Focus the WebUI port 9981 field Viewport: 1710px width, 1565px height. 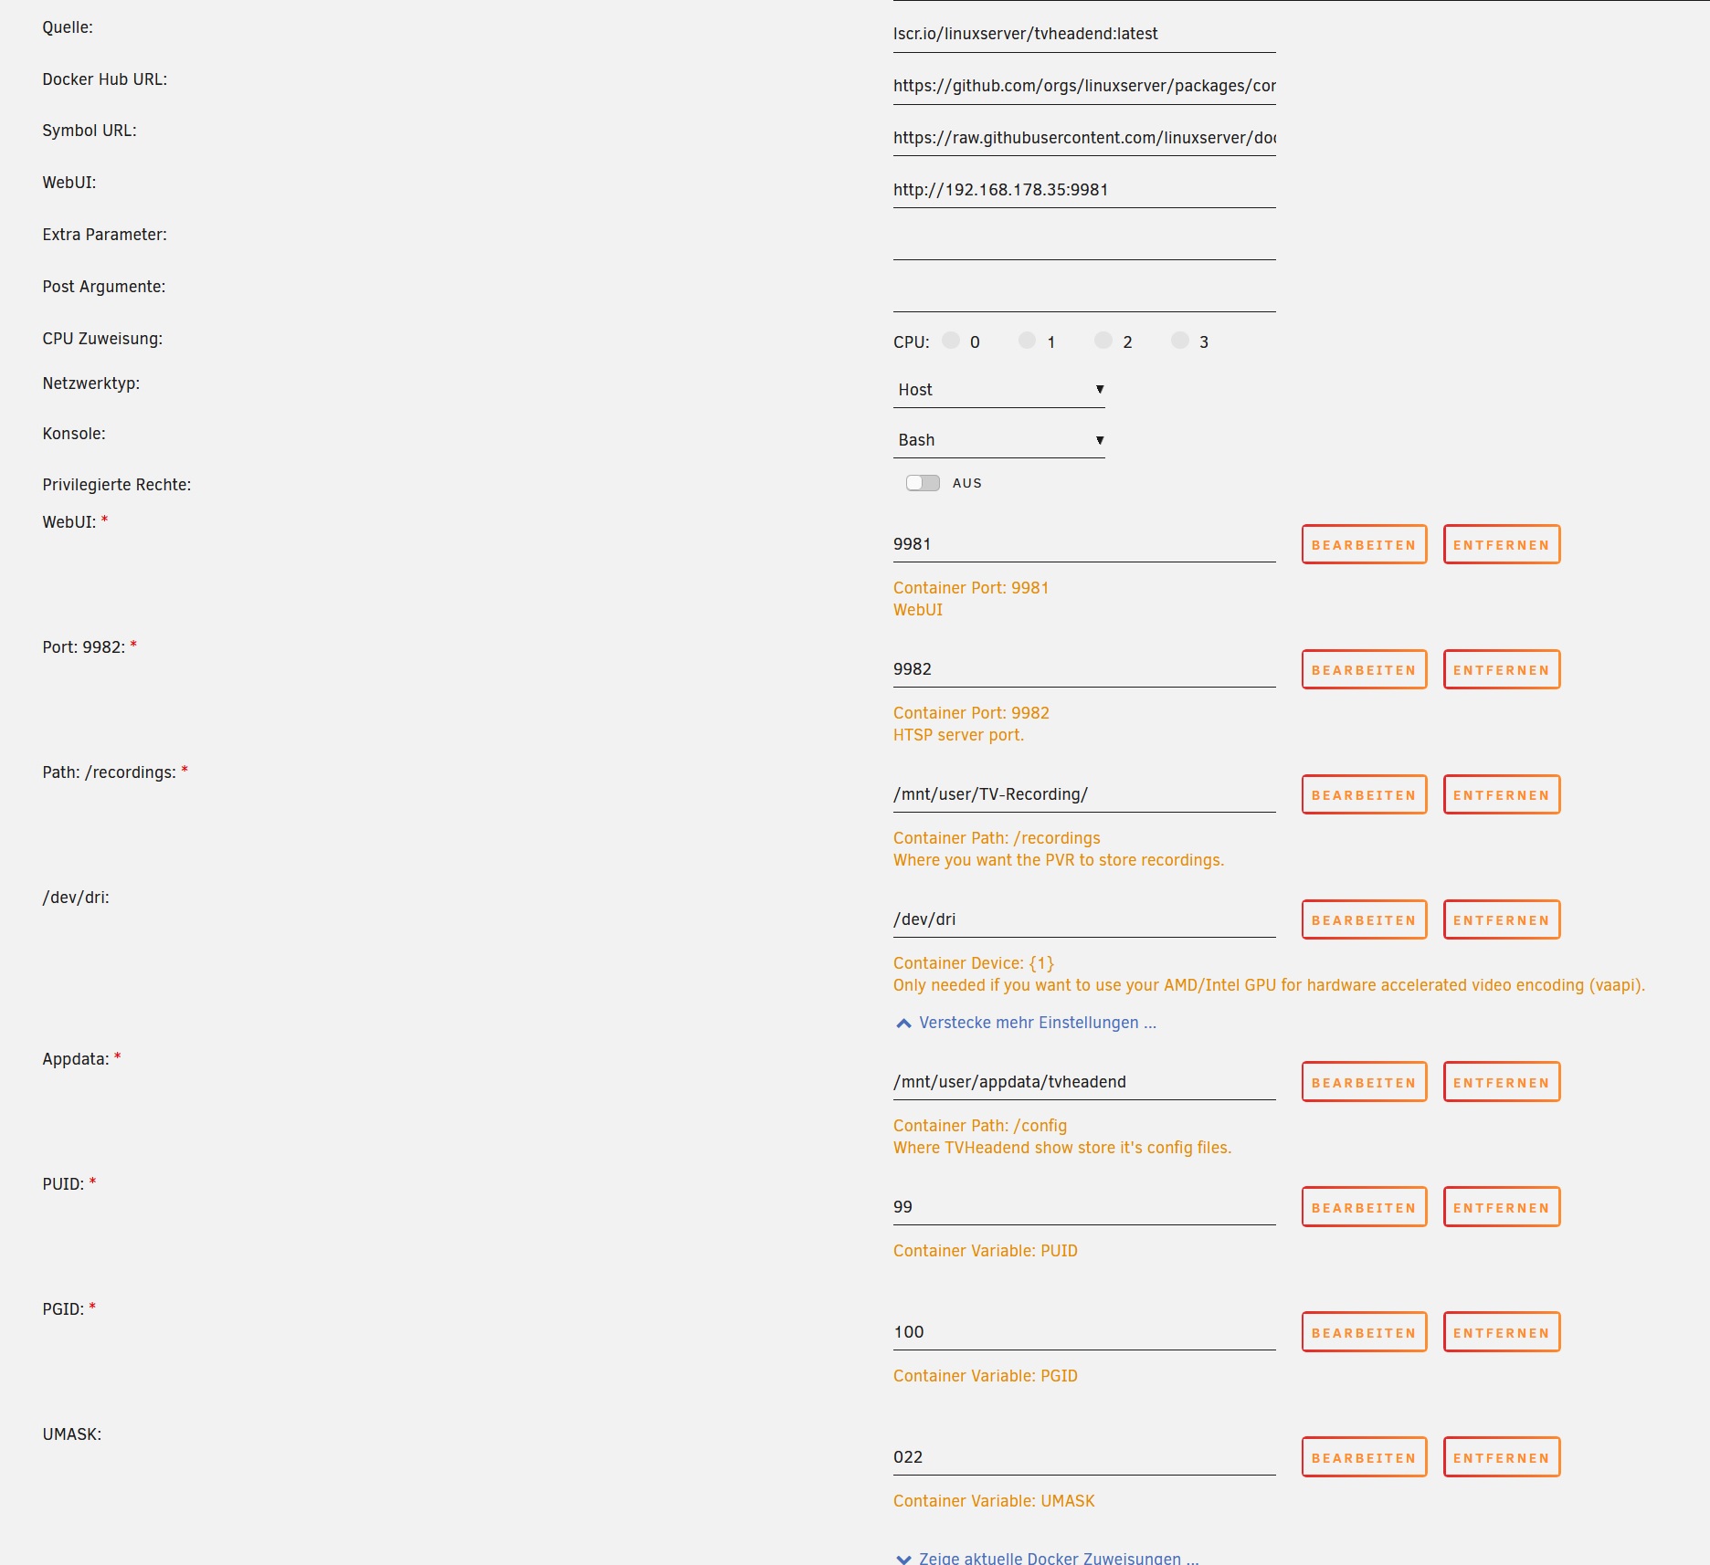point(1084,544)
